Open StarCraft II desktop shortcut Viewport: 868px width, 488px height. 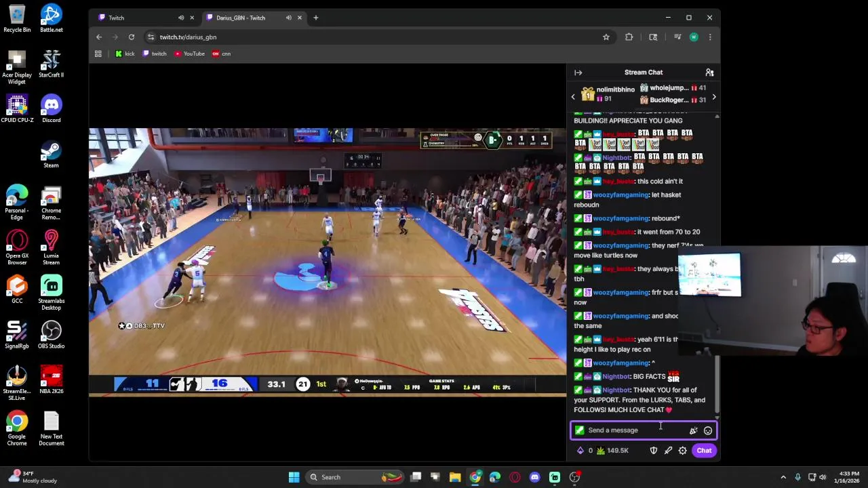(x=51, y=63)
